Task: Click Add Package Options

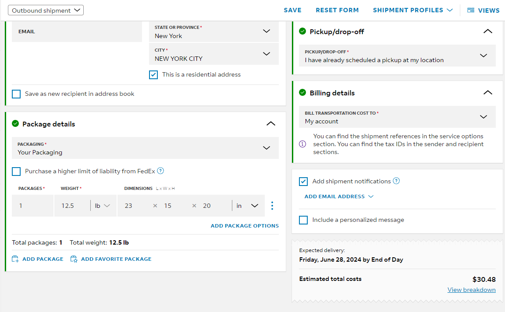Action: pos(245,226)
